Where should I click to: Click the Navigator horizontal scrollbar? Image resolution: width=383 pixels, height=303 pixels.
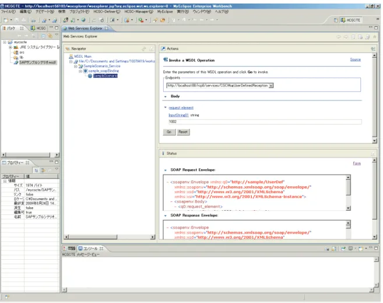click(x=110, y=236)
